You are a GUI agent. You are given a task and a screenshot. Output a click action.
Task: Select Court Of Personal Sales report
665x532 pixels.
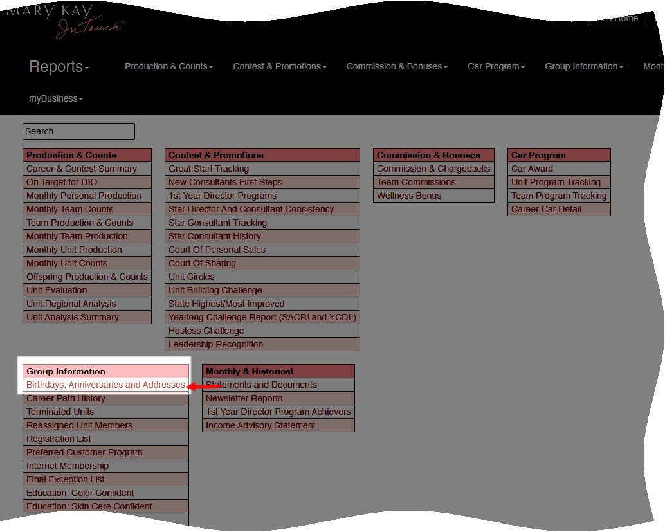(x=262, y=250)
